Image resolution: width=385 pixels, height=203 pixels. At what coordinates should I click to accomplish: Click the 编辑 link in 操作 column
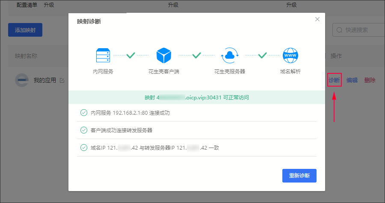[x=352, y=80]
